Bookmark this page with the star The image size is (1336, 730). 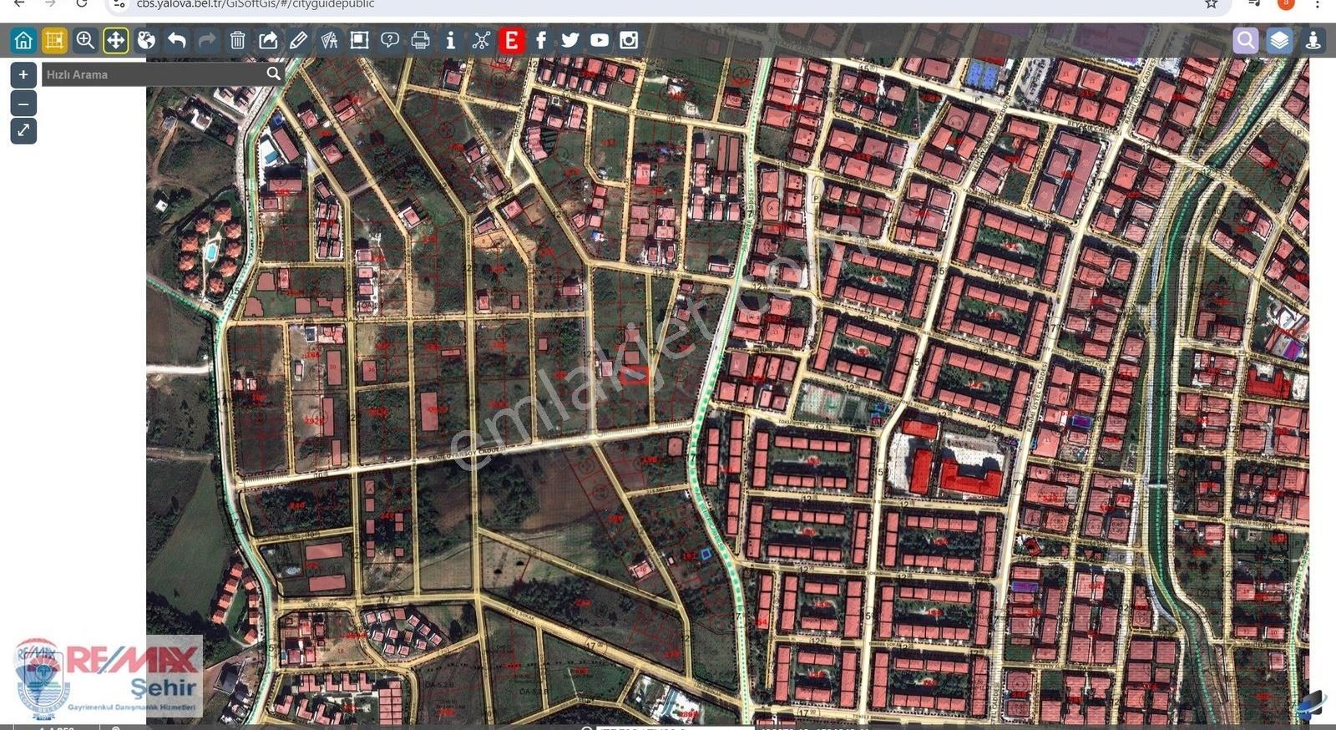[x=1211, y=4]
